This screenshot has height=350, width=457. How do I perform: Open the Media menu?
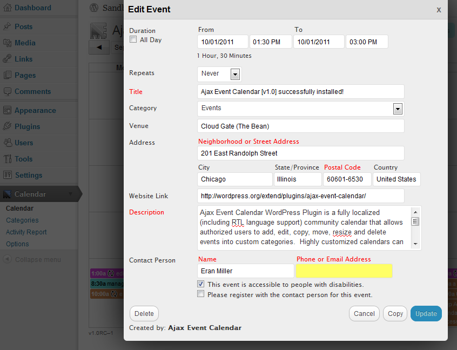click(25, 43)
